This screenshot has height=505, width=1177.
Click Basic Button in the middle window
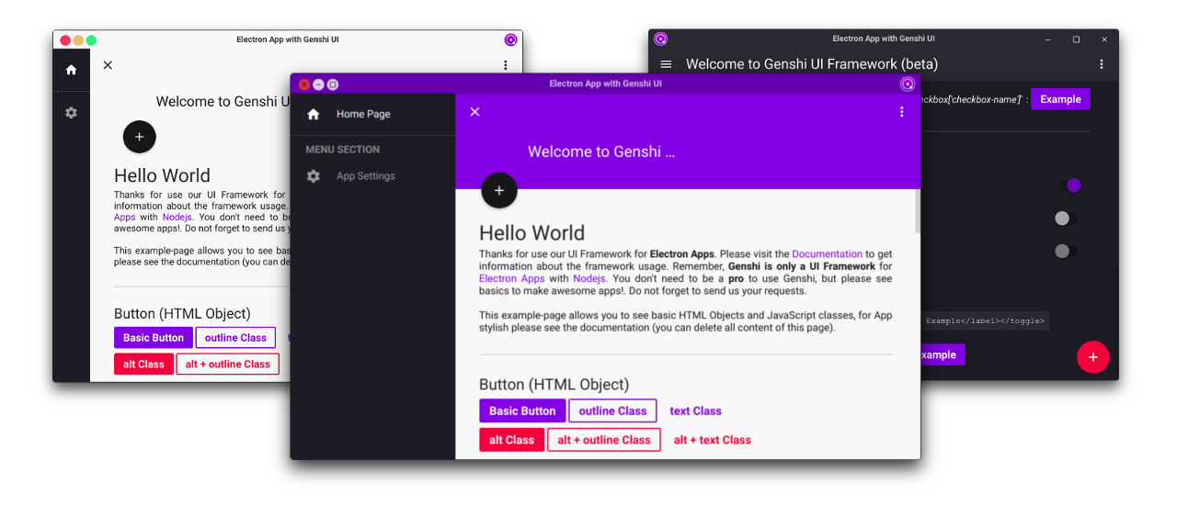click(522, 410)
